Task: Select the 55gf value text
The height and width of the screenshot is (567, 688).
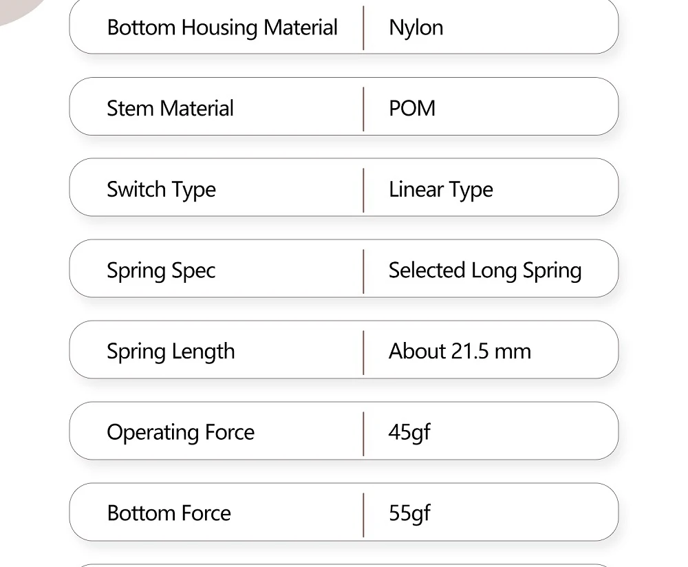Action: (x=409, y=513)
